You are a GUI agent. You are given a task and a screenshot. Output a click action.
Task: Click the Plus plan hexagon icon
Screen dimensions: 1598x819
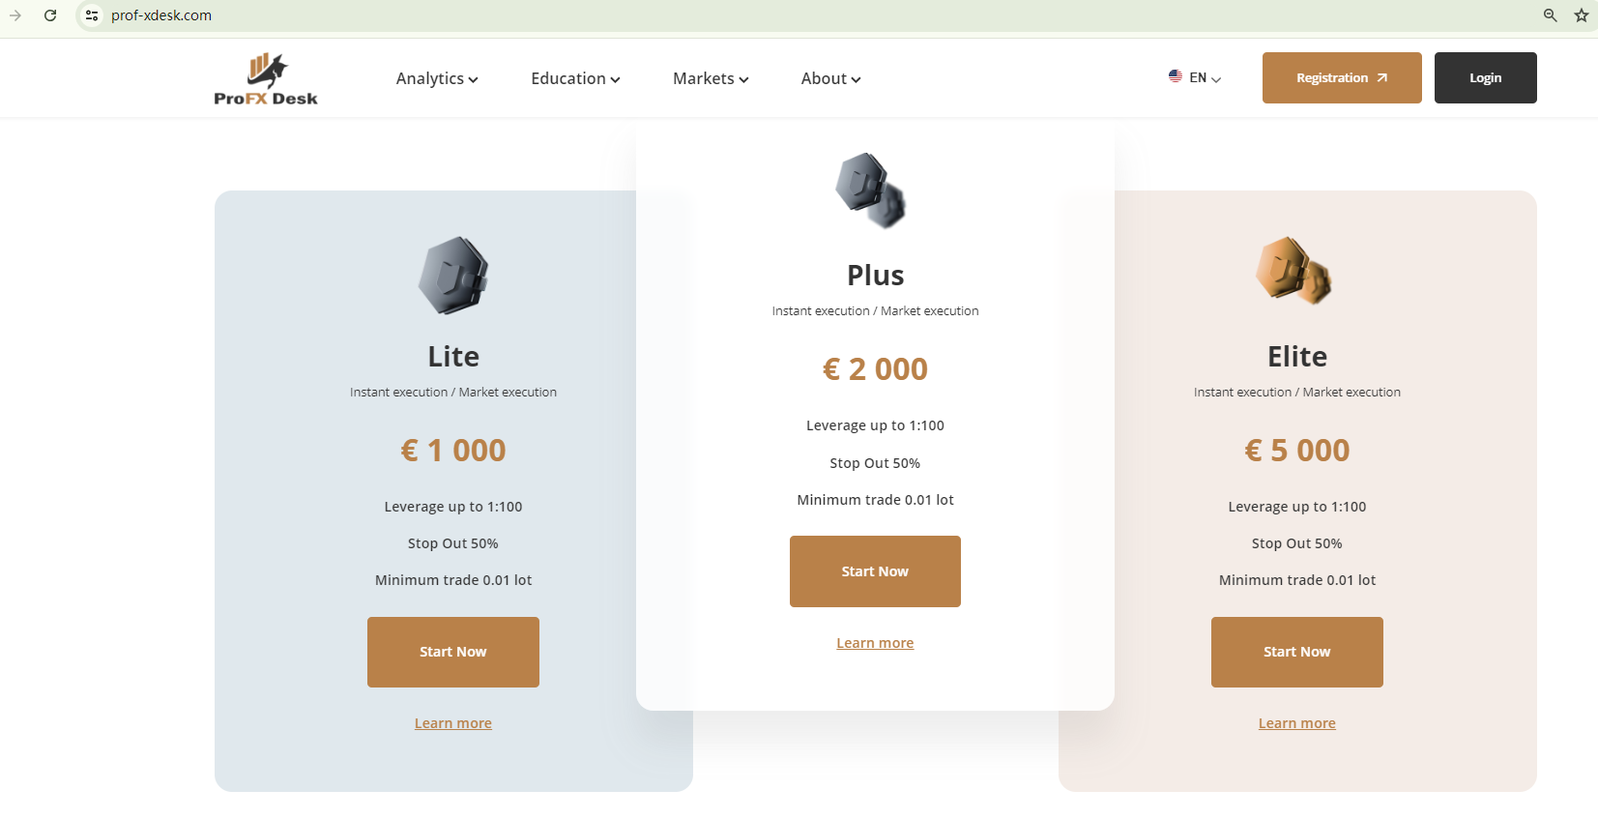(x=871, y=190)
